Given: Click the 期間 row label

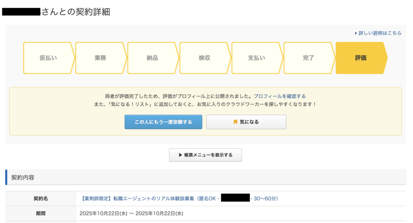Looking at the screenshot, I should pos(41,213).
